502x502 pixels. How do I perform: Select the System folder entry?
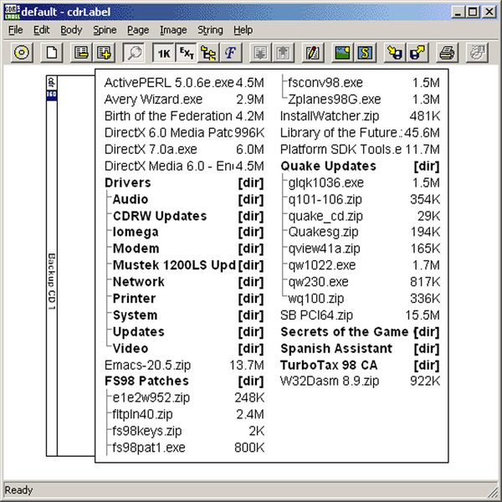[188, 315]
